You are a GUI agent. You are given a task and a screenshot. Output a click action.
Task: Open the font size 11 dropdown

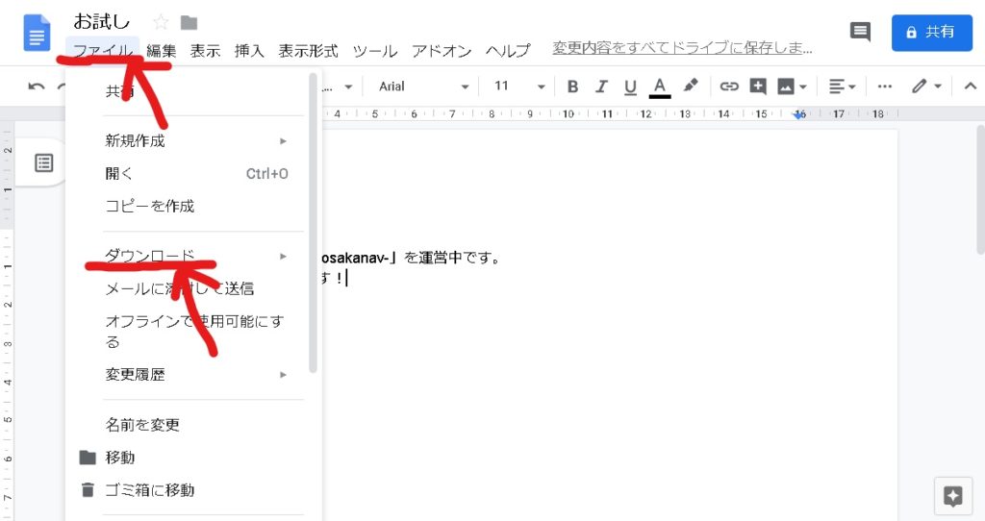coord(518,87)
